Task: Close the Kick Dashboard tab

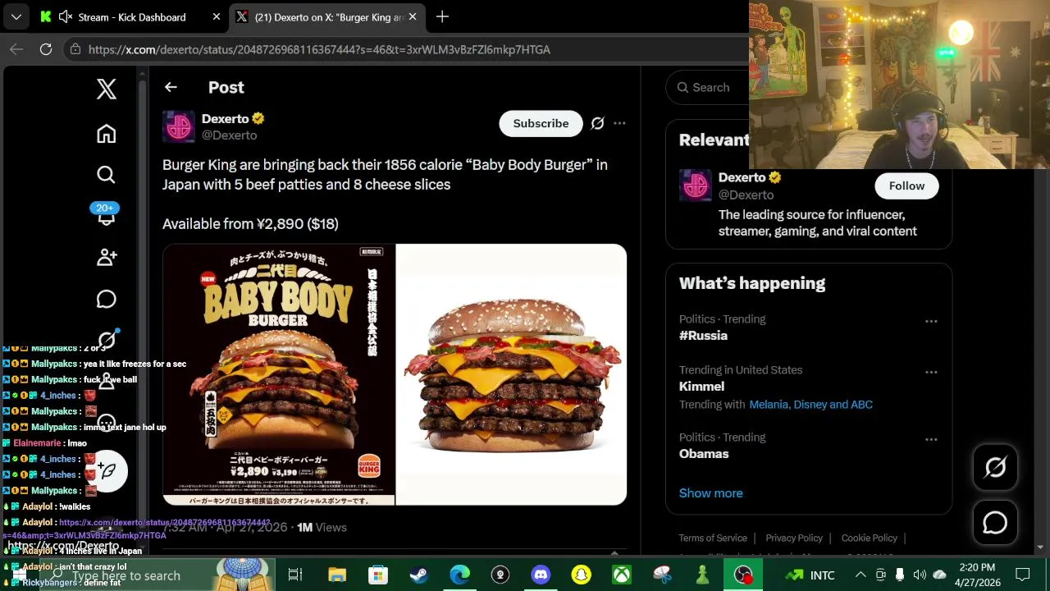Action: pyautogui.click(x=217, y=16)
